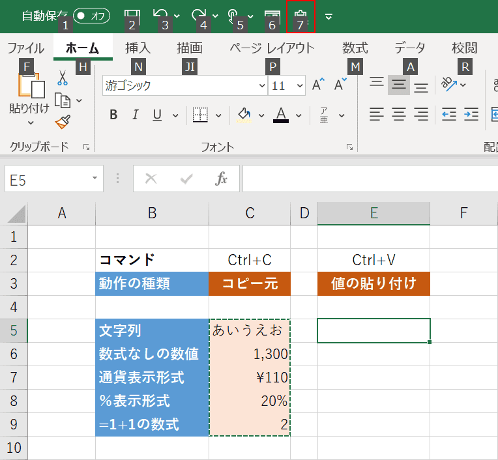Click the Decrease Indent icon
This screenshot has height=460, width=498.
pos(449,114)
